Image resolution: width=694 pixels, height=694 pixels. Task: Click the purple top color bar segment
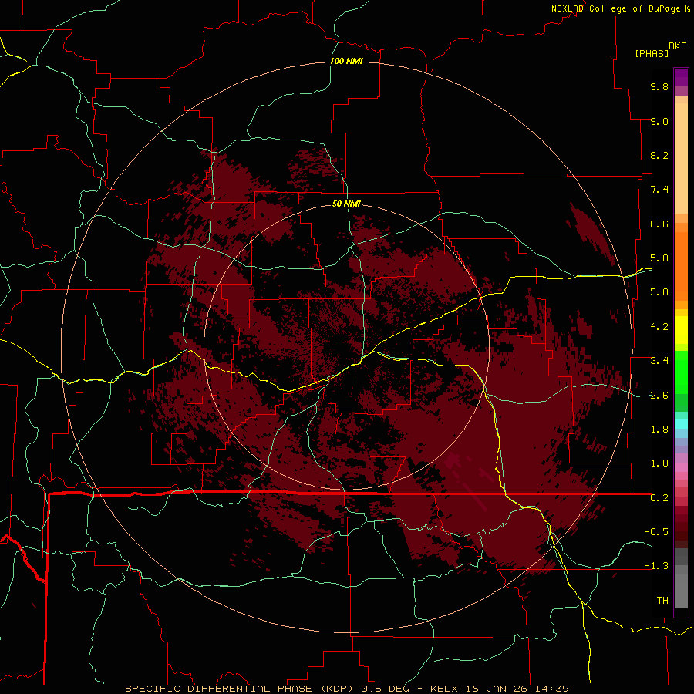[681, 77]
